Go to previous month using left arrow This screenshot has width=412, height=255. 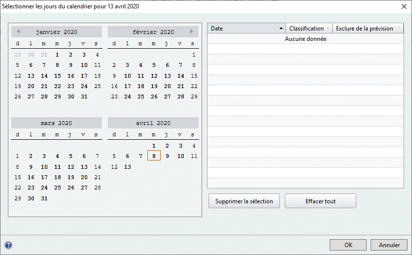click(x=18, y=32)
